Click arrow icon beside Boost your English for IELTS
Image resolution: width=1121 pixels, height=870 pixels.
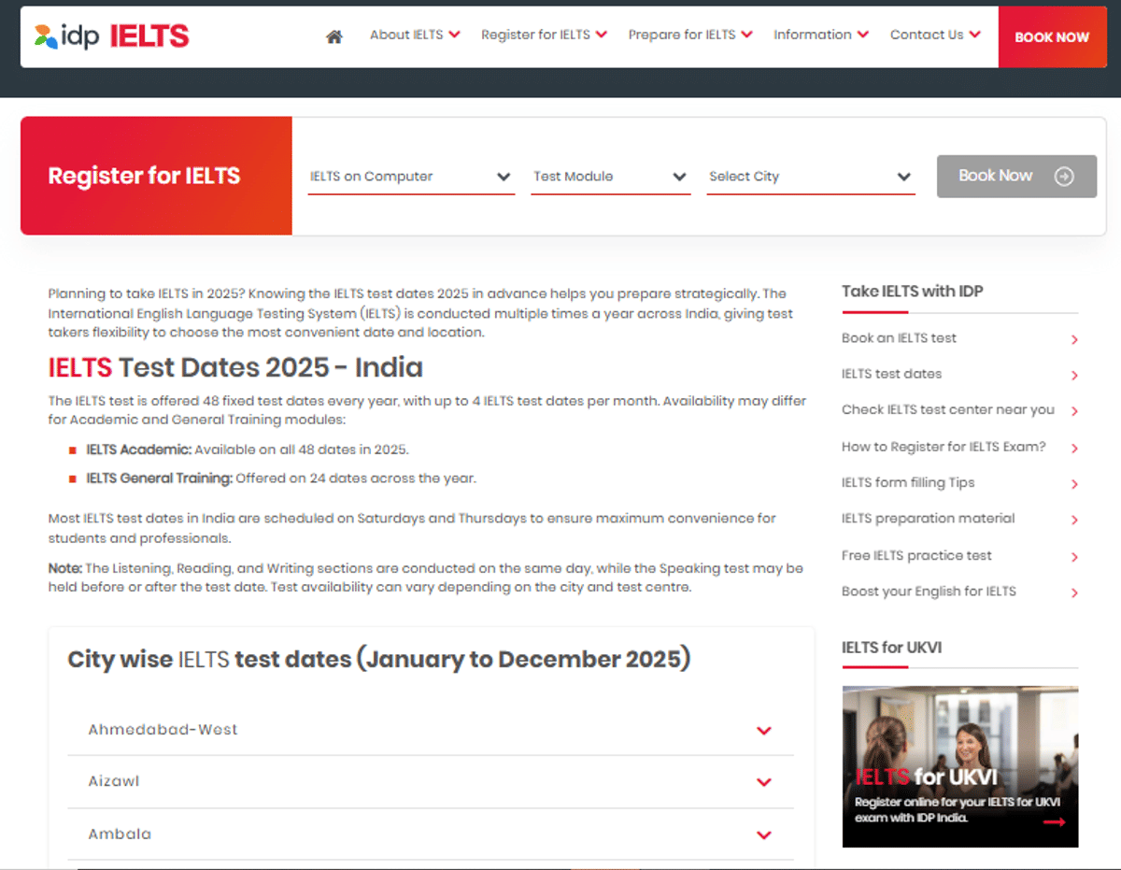tap(1074, 593)
